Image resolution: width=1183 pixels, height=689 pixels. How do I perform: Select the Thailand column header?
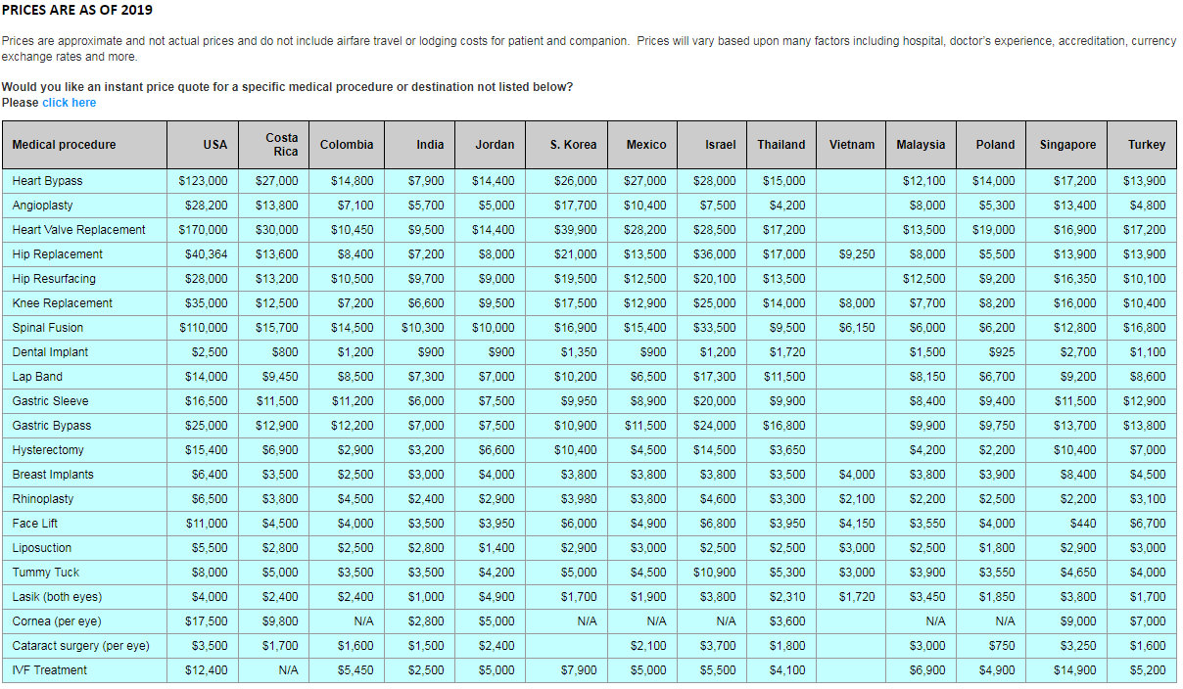(x=781, y=144)
